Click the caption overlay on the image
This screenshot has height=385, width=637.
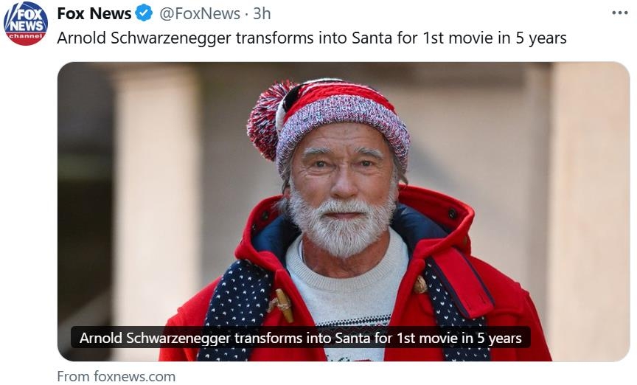[300, 339]
